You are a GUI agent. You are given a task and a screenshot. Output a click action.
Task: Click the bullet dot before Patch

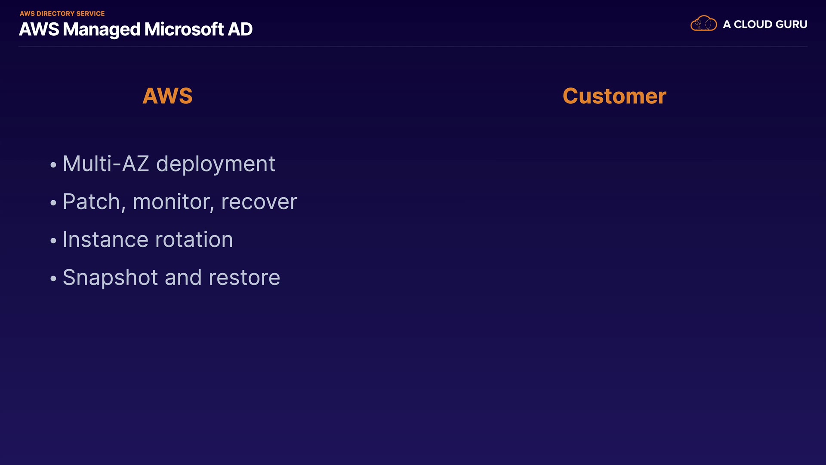53,203
